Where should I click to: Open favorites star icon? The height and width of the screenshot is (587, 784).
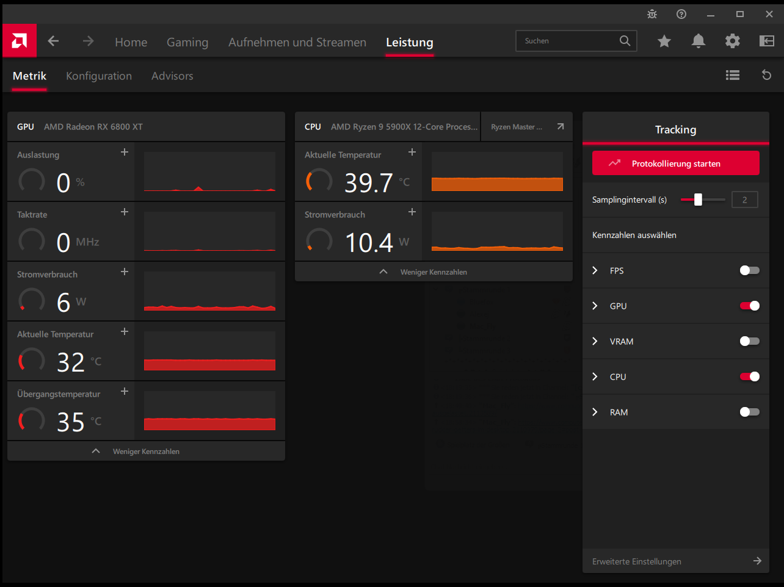pos(664,41)
